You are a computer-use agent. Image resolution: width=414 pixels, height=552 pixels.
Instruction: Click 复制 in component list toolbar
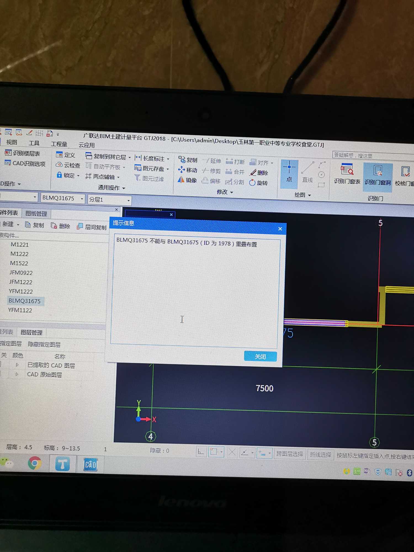tap(34, 225)
